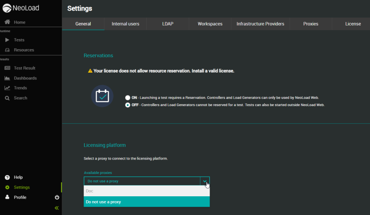Image resolution: width=370 pixels, height=215 pixels.
Task: Click the Search magnifier icon
Action: [7, 98]
